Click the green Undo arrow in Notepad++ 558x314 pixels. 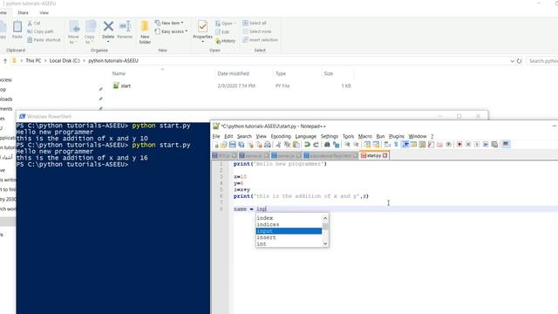[x=308, y=144]
